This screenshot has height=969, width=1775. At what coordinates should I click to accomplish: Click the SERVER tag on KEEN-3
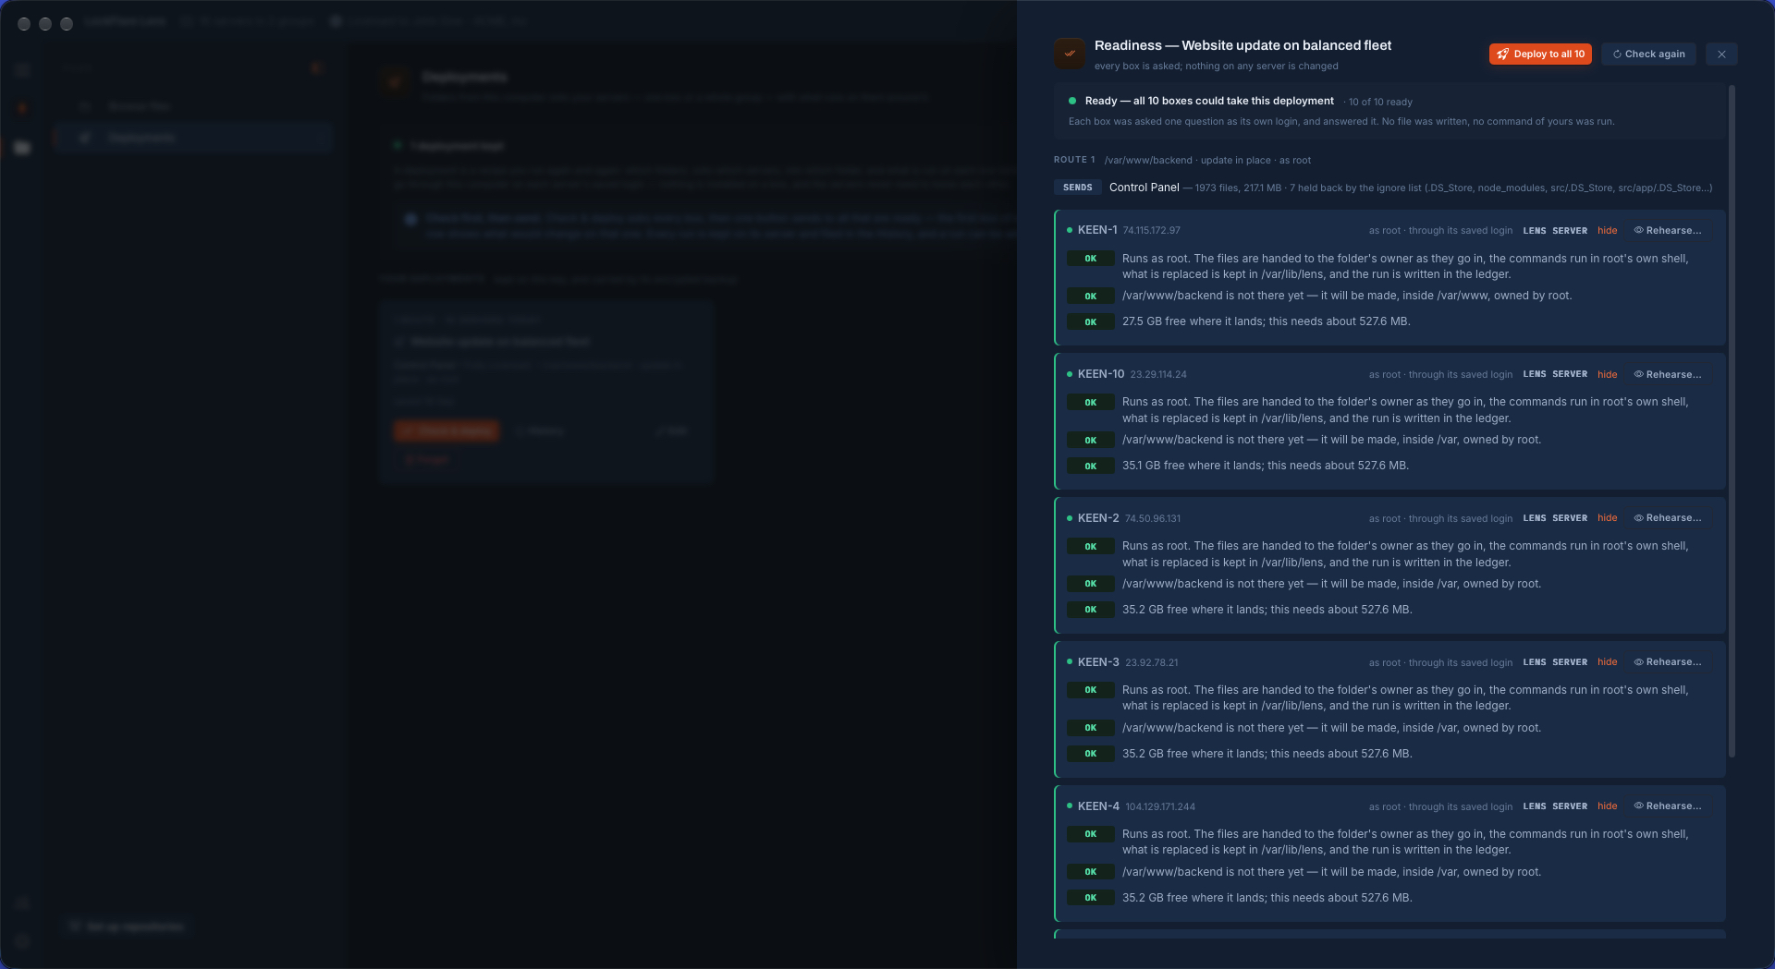tap(1570, 662)
